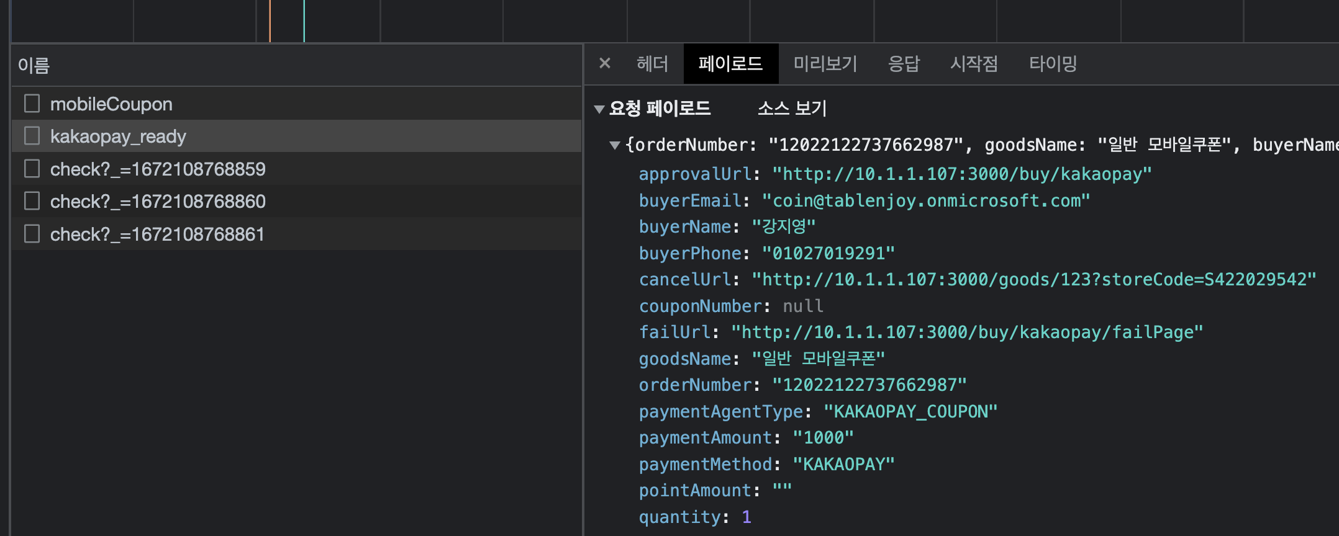
Task: Click the paymentAmount value 1000
Action: point(823,438)
